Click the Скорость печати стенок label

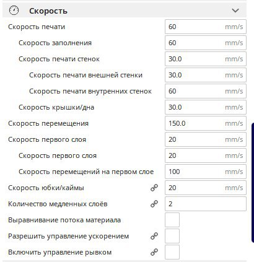[59, 59]
